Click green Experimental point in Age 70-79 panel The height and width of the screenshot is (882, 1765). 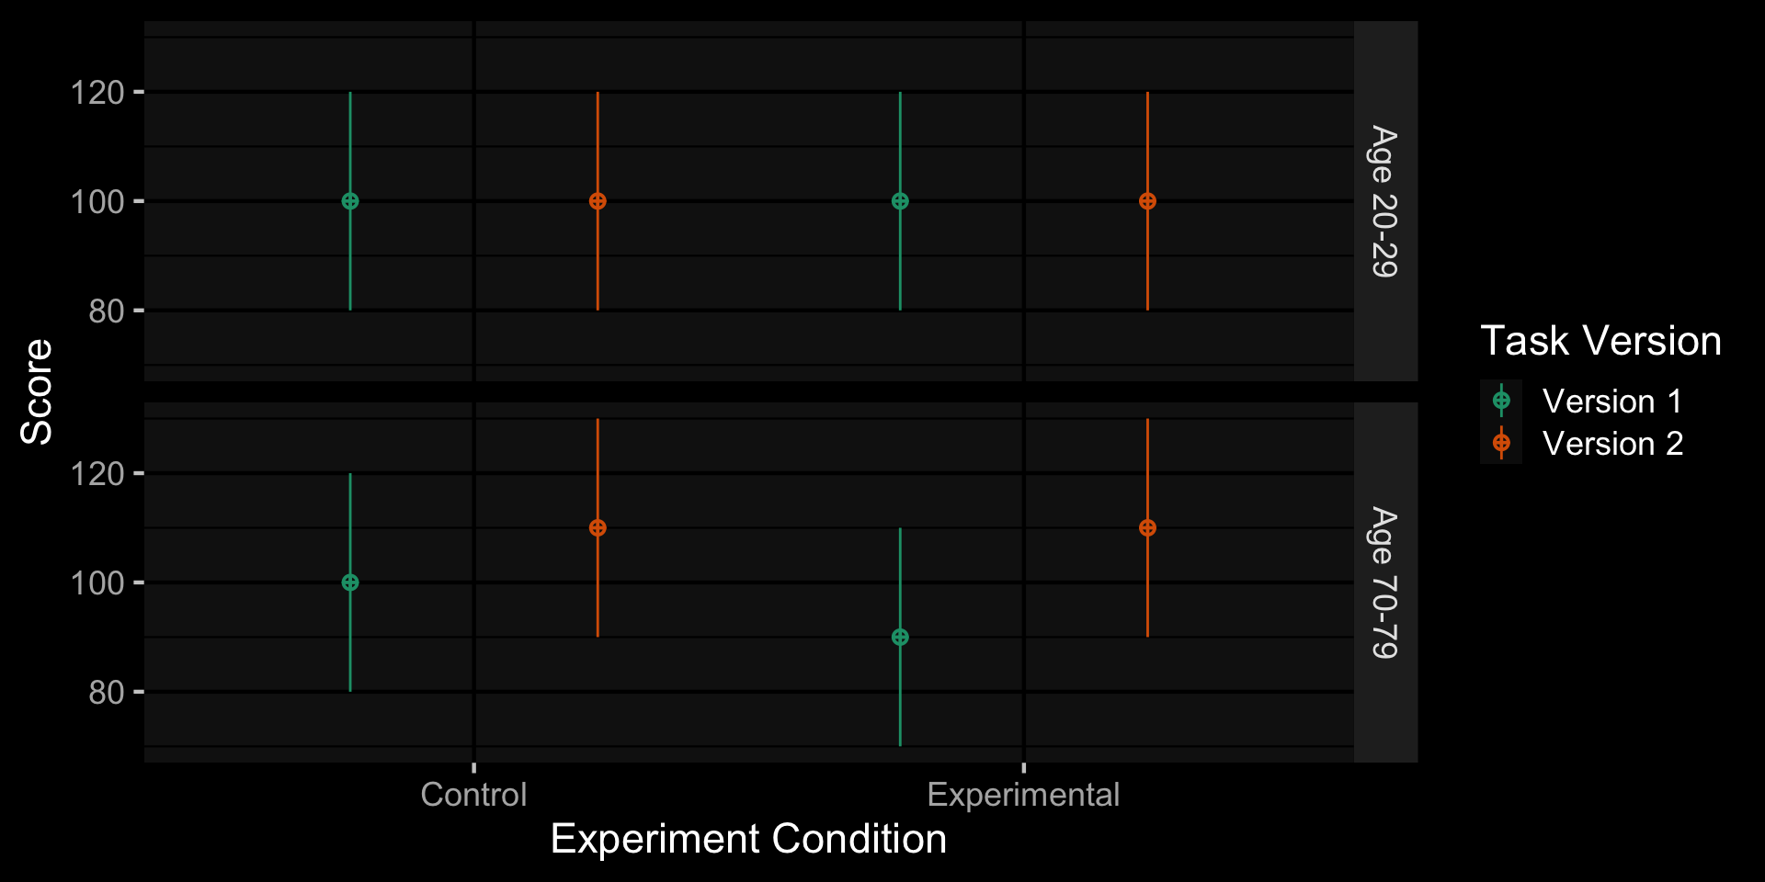(x=900, y=637)
